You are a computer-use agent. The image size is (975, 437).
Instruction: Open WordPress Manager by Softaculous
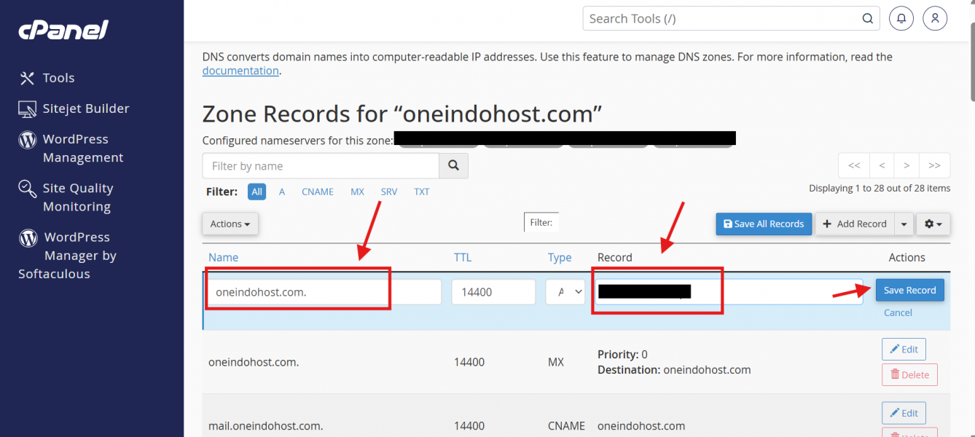[67, 256]
